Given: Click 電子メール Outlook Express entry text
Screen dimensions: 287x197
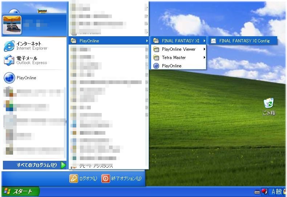Looking at the screenshot, I should coord(32,60).
